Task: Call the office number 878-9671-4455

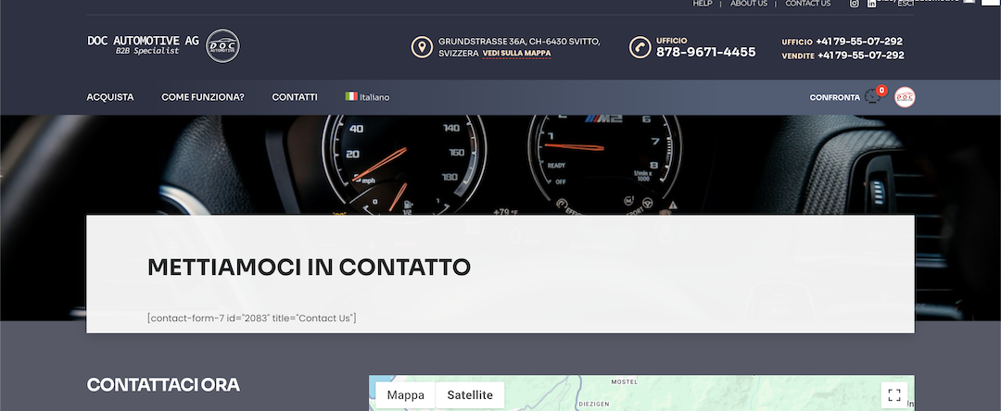Action: click(x=706, y=52)
